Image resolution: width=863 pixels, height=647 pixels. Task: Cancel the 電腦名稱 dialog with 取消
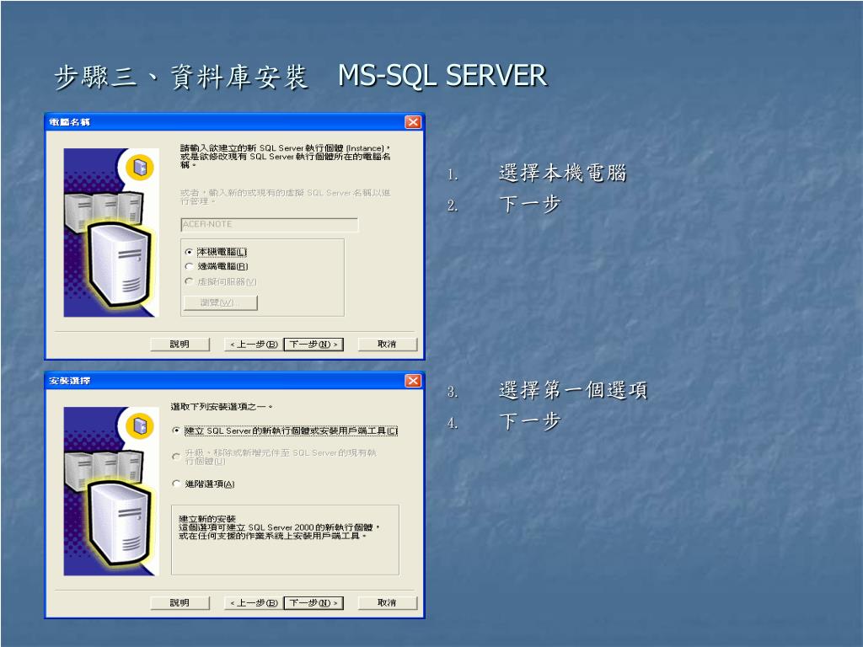pos(388,345)
